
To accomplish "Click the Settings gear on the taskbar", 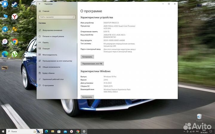I will pos(84,131).
